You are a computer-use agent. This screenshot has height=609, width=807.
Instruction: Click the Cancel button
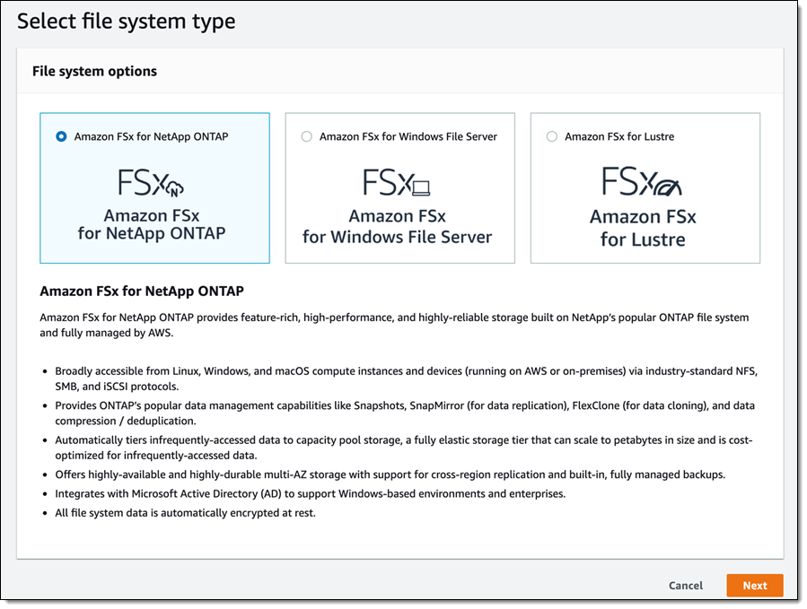tap(686, 586)
